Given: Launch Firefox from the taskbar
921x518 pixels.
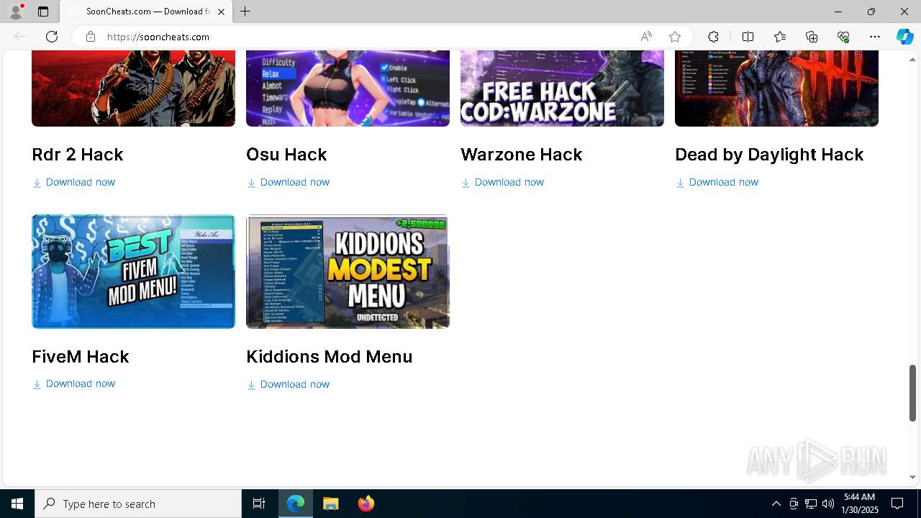Looking at the screenshot, I should point(366,504).
